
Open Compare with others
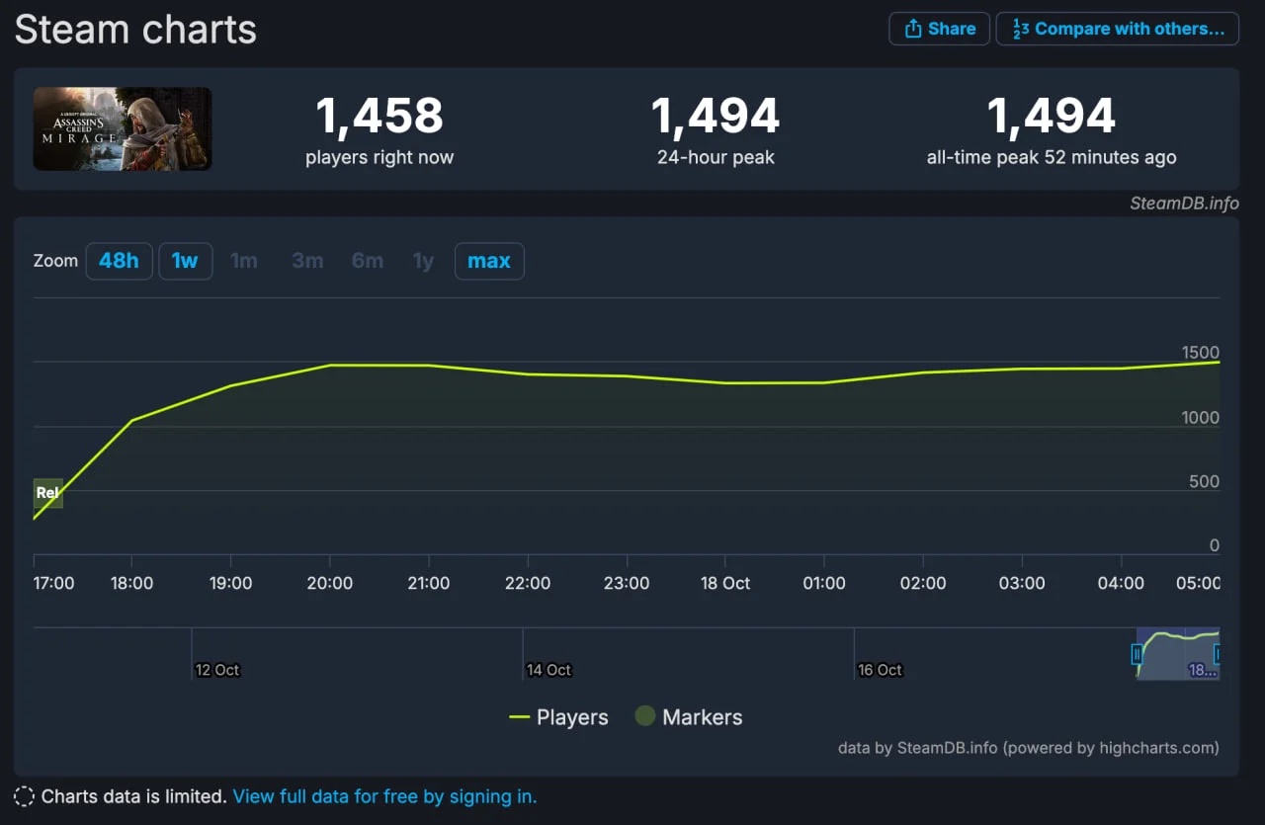point(1118,29)
